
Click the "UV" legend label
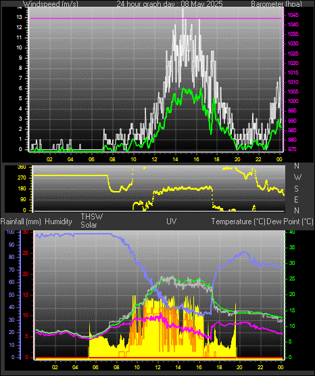(172, 222)
